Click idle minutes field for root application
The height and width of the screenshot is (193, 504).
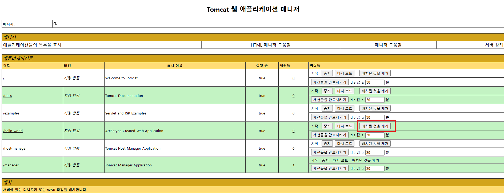tap(375, 82)
